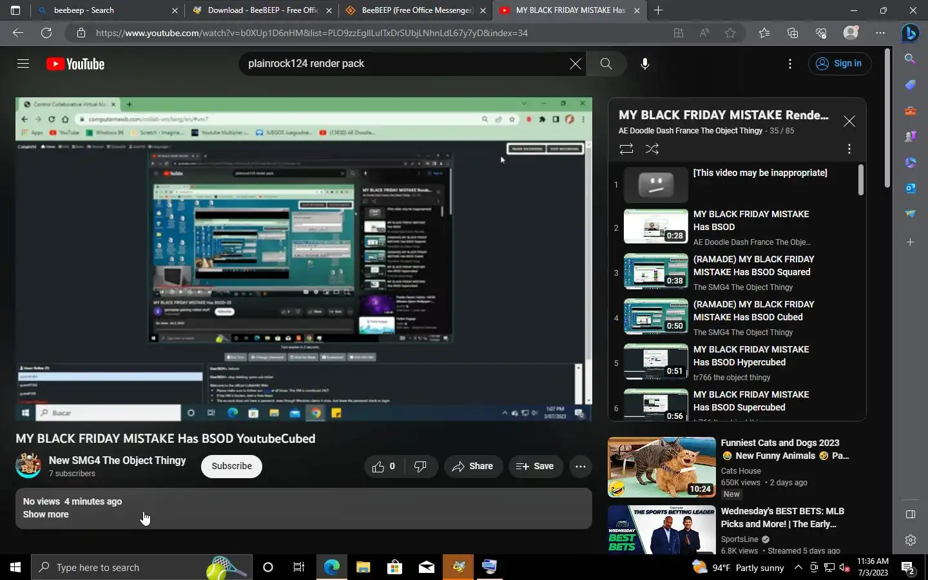
Task: Open the inappropriate video placeholder item
Action: click(737, 184)
